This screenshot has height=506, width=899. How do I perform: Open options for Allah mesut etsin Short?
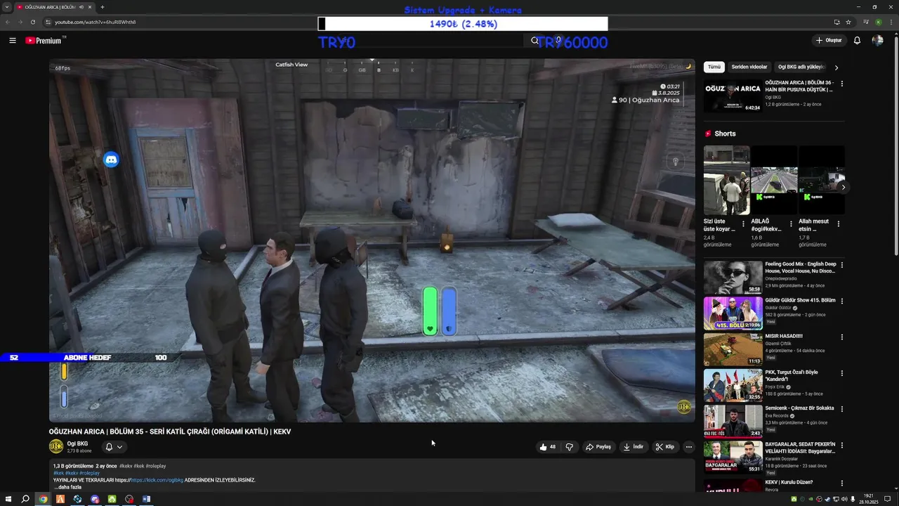pos(838,223)
